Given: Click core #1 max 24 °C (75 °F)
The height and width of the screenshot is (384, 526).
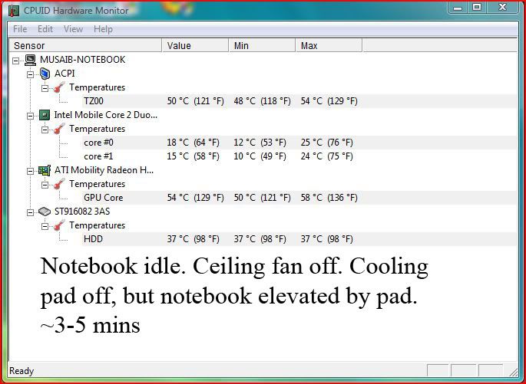Looking at the screenshot, I should point(327,156).
